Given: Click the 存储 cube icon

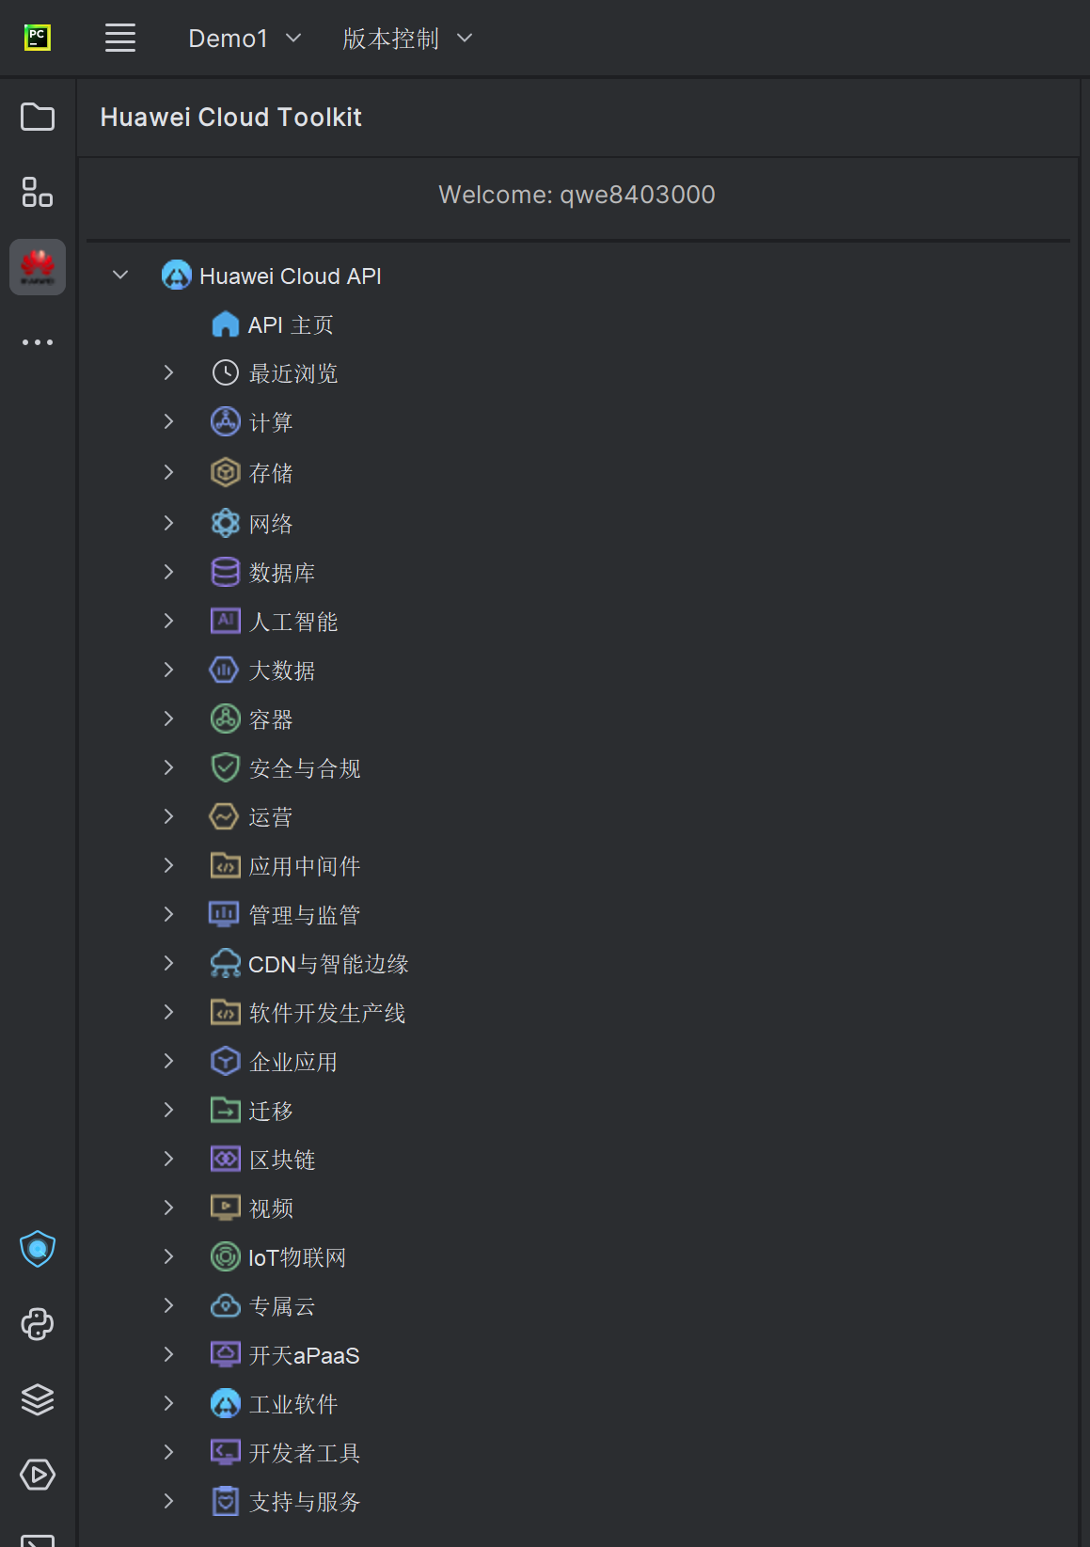Looking at the screenshot, I should coord(226,472).
